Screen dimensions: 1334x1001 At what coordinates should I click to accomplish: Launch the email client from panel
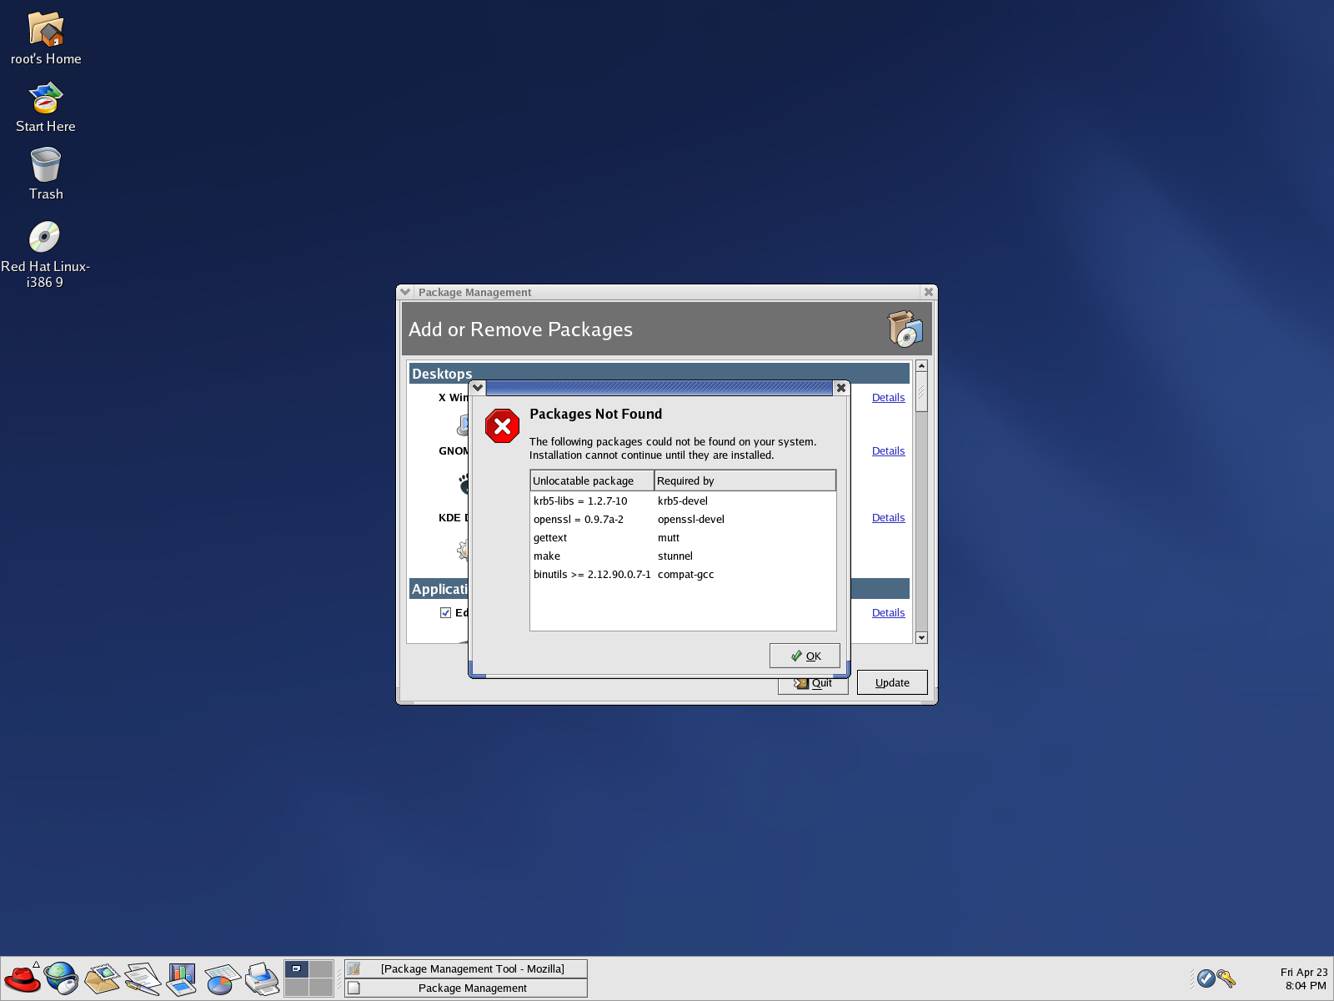(102, 978)
